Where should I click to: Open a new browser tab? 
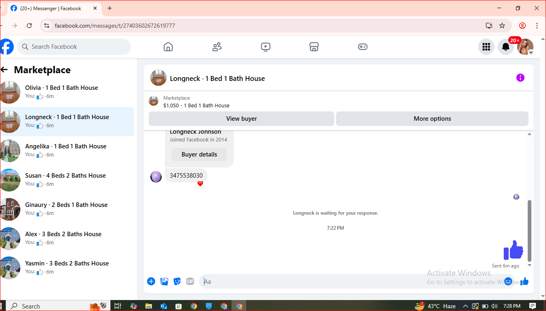pos(110,8)
